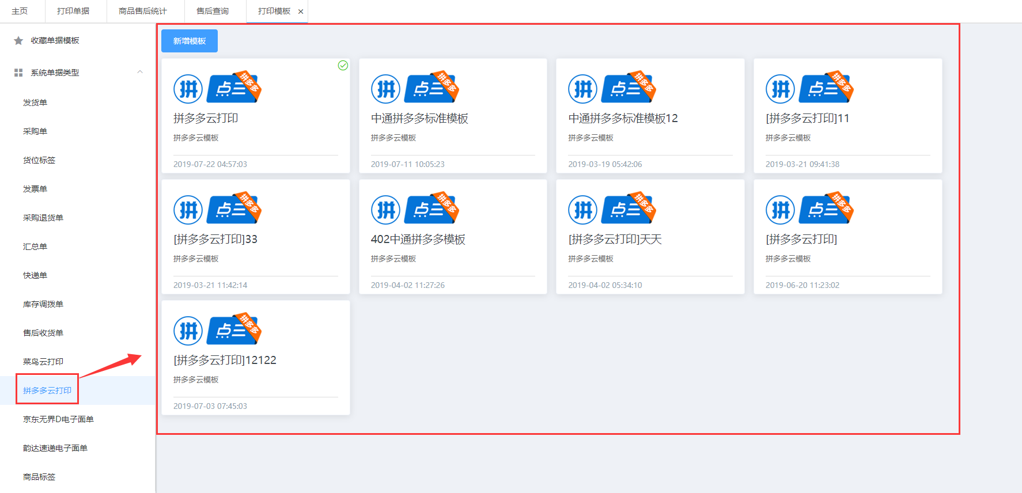Image resolution: width=1022 pixels, height=493 pixels.
Task: Select 汇总单 in the sidebar
Action: tap(35, 246)
